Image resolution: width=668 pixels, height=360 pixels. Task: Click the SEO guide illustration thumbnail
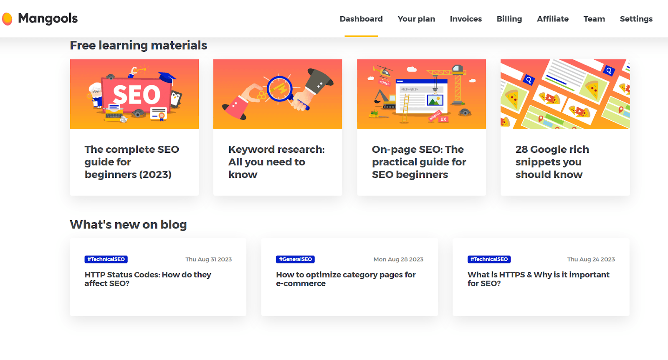[x=134, y=94]
